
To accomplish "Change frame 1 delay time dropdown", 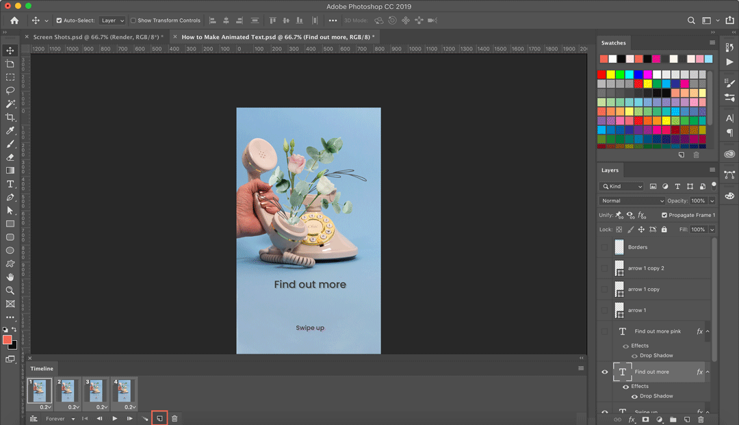I will 46,407.
